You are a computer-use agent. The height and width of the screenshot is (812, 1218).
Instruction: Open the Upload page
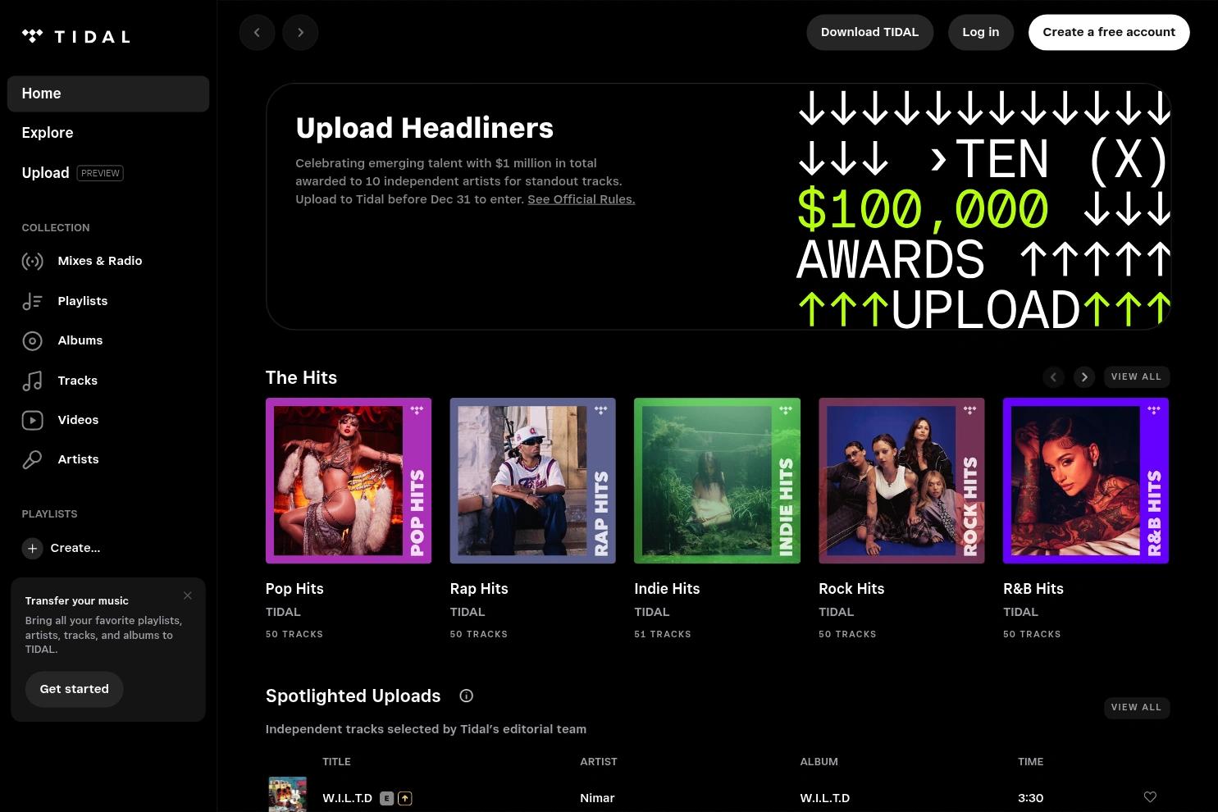(x=45, y=173)
